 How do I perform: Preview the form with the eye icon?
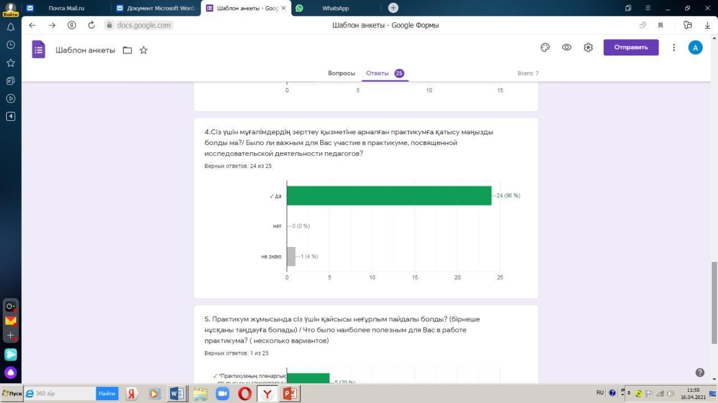[x=567, y=48]
